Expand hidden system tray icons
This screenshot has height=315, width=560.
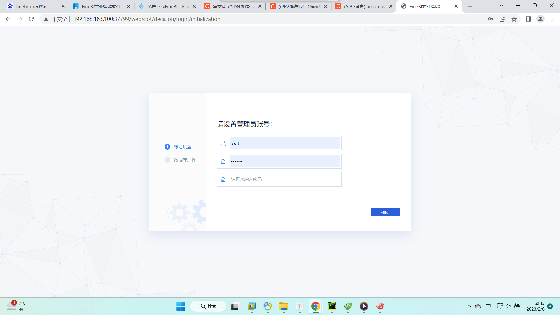pos(469,306)
